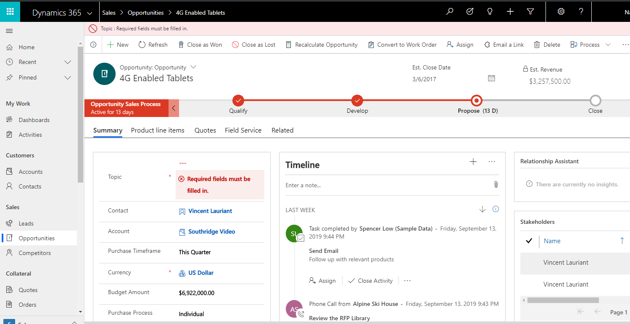Screen dimensions: 630x324
Task: Open the Timeline more options ellipsis
Action: pyautogui.click(x=492, y=162)
